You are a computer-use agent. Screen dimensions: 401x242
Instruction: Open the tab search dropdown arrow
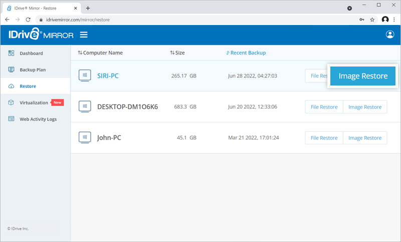click(x=349, y=8)
